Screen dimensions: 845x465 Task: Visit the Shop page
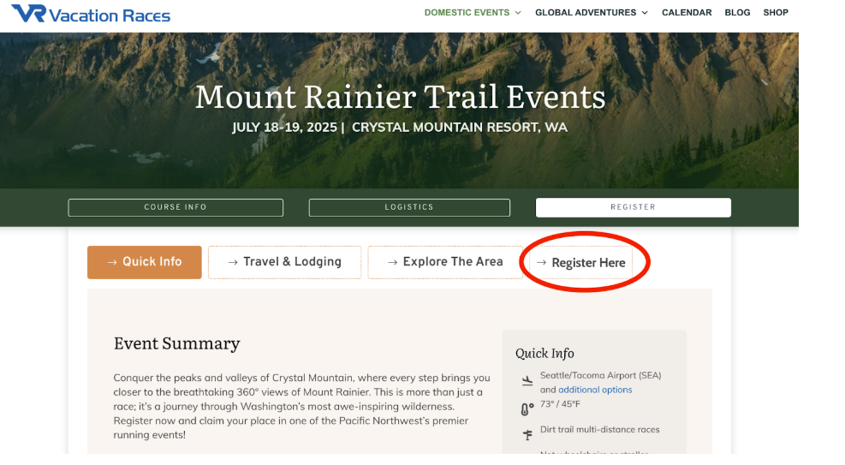[x=776, y=12]
